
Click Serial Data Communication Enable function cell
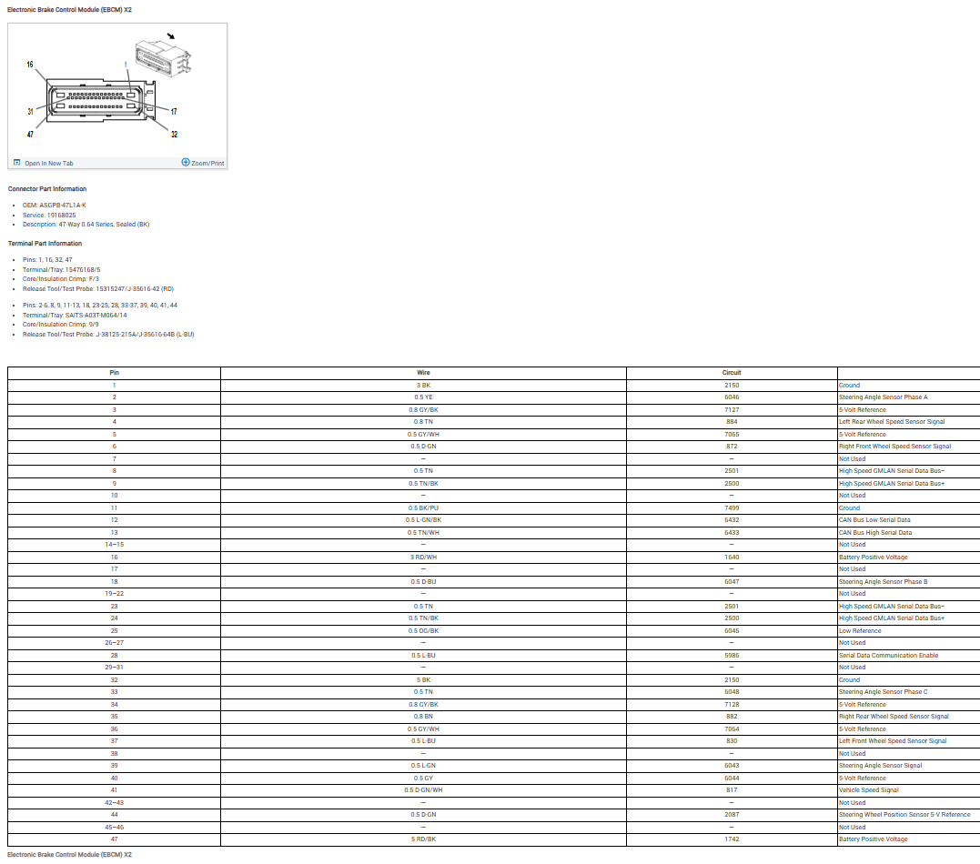pyautogui.click(x=888, y=655)
